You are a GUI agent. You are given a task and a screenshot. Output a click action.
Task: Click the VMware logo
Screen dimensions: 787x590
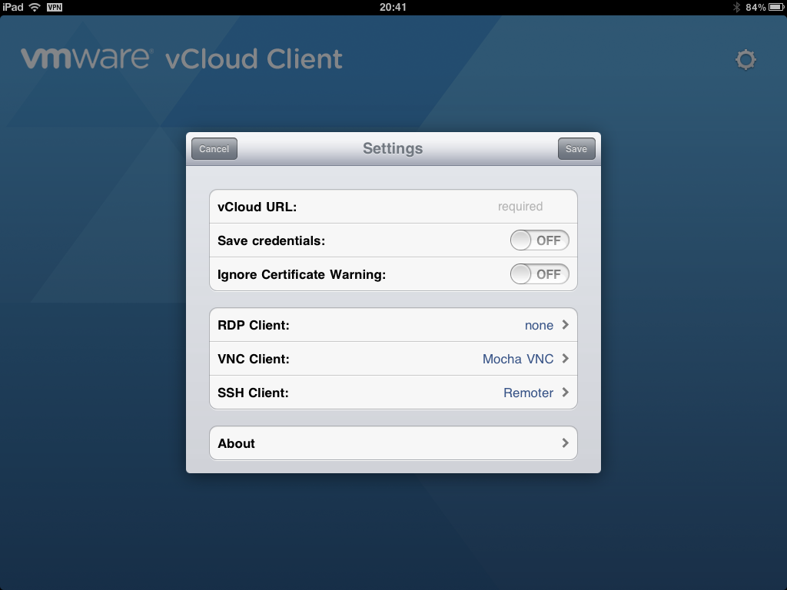[85, 58]
